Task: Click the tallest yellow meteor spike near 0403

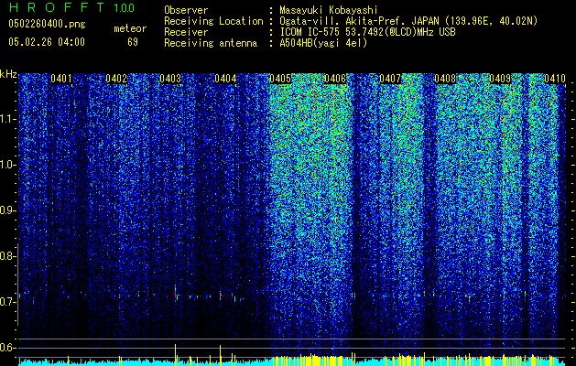Action: [x=176, y=355]
